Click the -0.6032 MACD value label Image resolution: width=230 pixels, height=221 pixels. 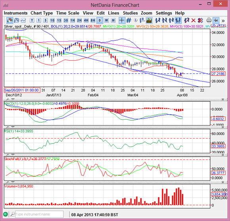[218, 119]
